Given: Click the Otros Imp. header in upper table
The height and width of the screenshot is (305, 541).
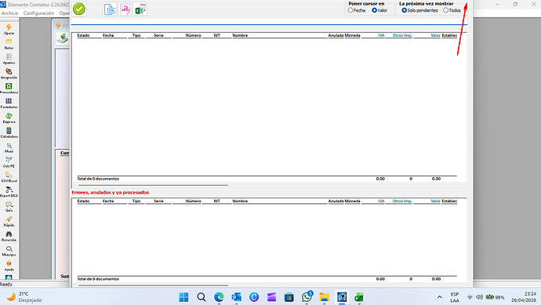Looking at the screenshot, I should click(x=402, y=35).
